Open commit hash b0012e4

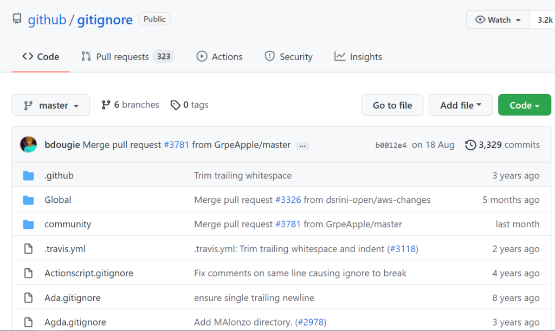(391, 145)
